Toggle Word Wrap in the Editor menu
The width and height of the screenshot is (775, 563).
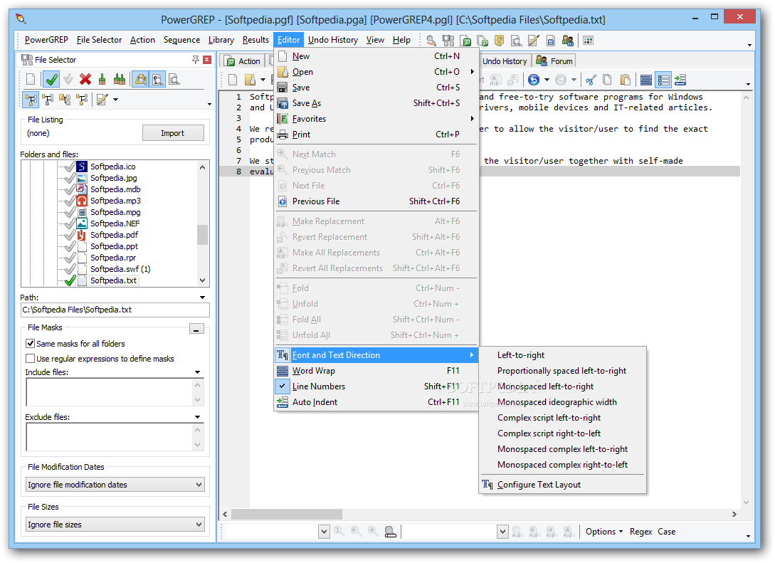tap(376, 371)
